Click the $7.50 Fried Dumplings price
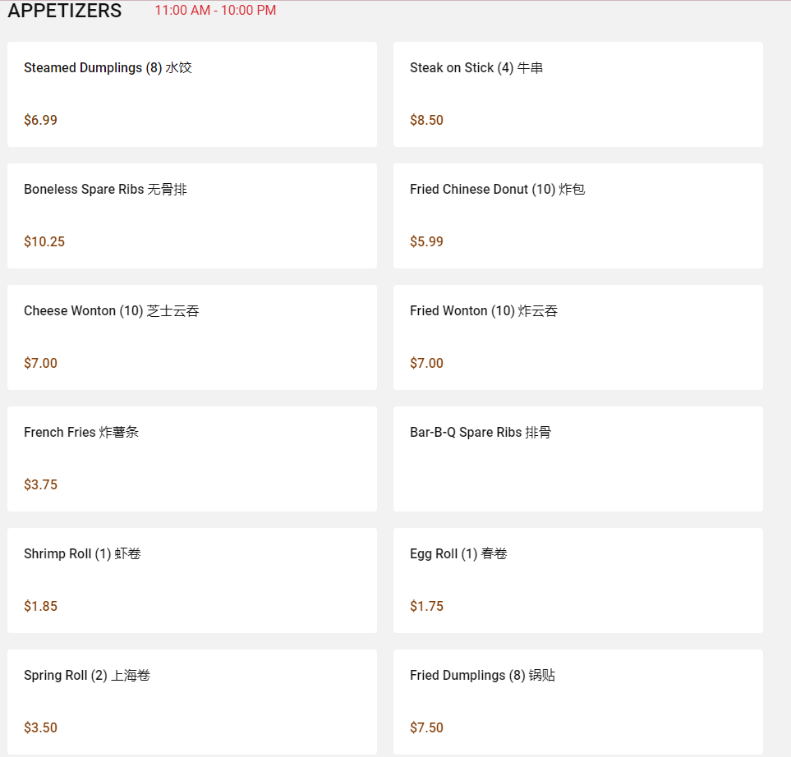 426,728
